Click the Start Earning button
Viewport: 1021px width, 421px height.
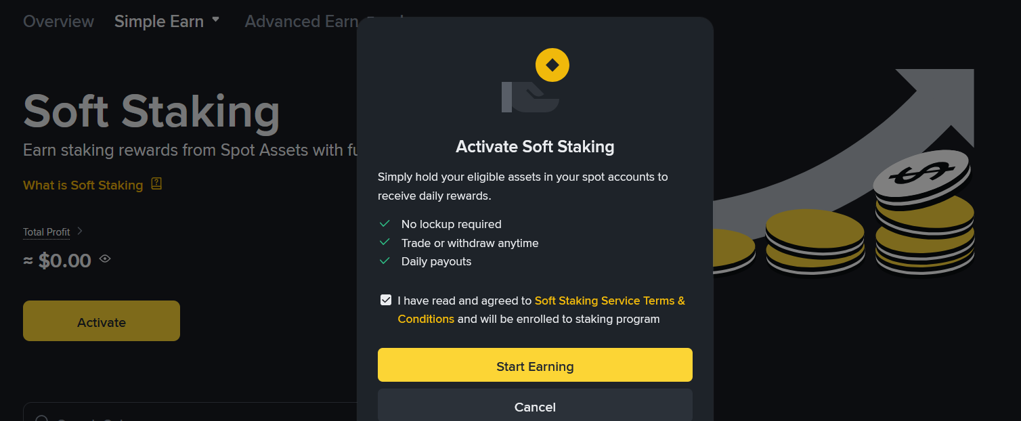535,365
